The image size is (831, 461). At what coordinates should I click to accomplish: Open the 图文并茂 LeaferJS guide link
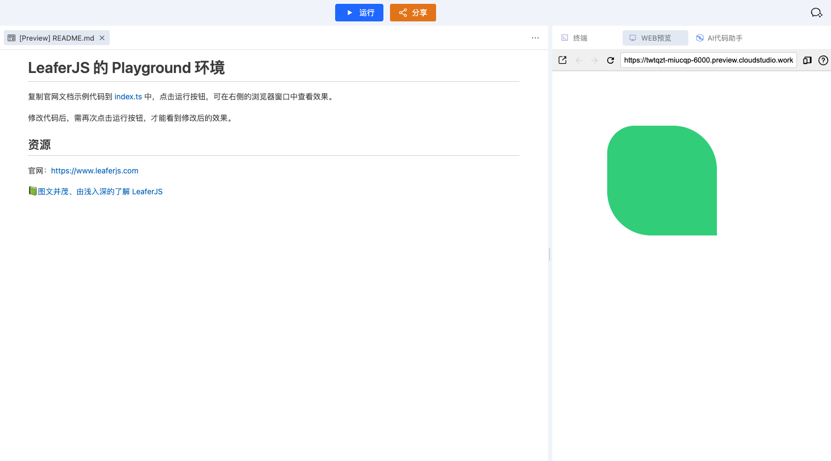(100, 192)
